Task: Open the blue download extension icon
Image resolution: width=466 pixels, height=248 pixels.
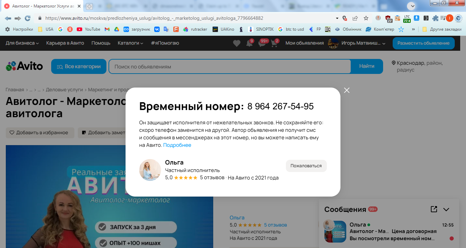Action: (417, 18)
